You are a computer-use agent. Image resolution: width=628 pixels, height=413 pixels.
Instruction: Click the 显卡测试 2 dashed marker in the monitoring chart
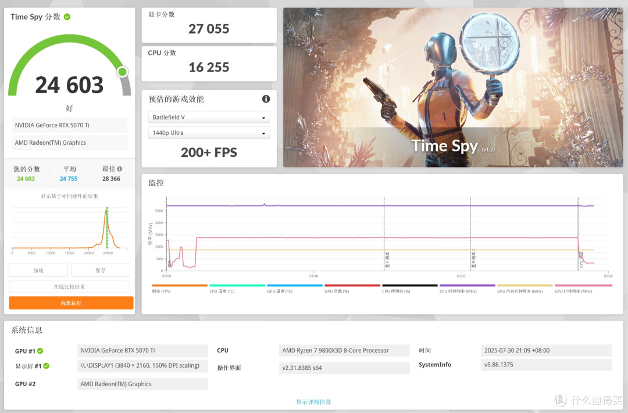click(x=470, y=234)
